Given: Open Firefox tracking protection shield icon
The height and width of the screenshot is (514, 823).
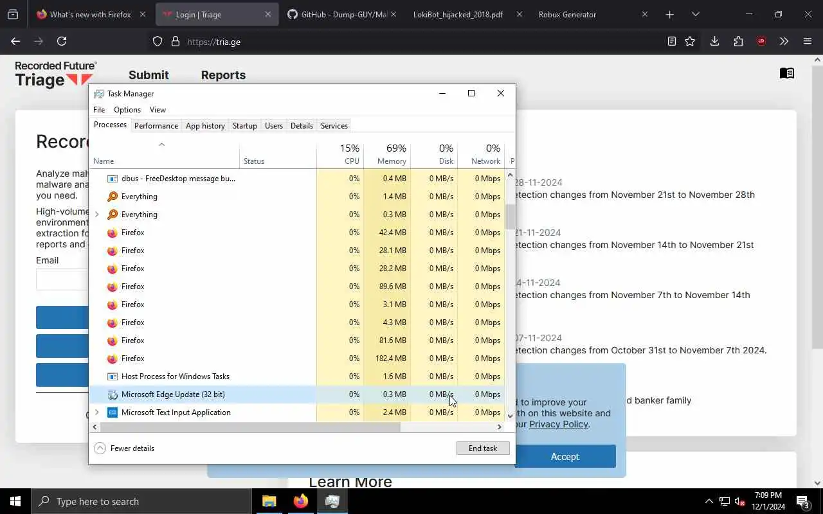Looking at the screenshot, I should (158, 42).
